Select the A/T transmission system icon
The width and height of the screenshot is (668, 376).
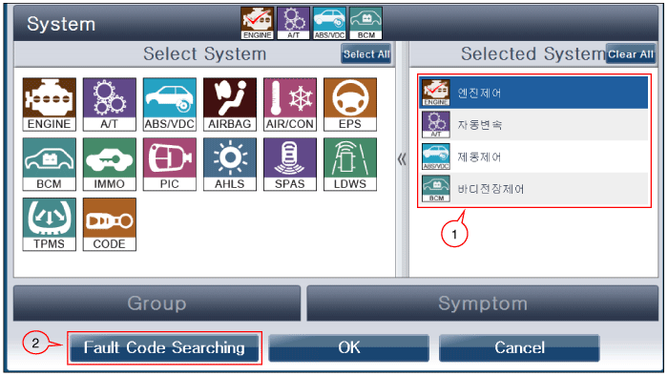point(110,104)
